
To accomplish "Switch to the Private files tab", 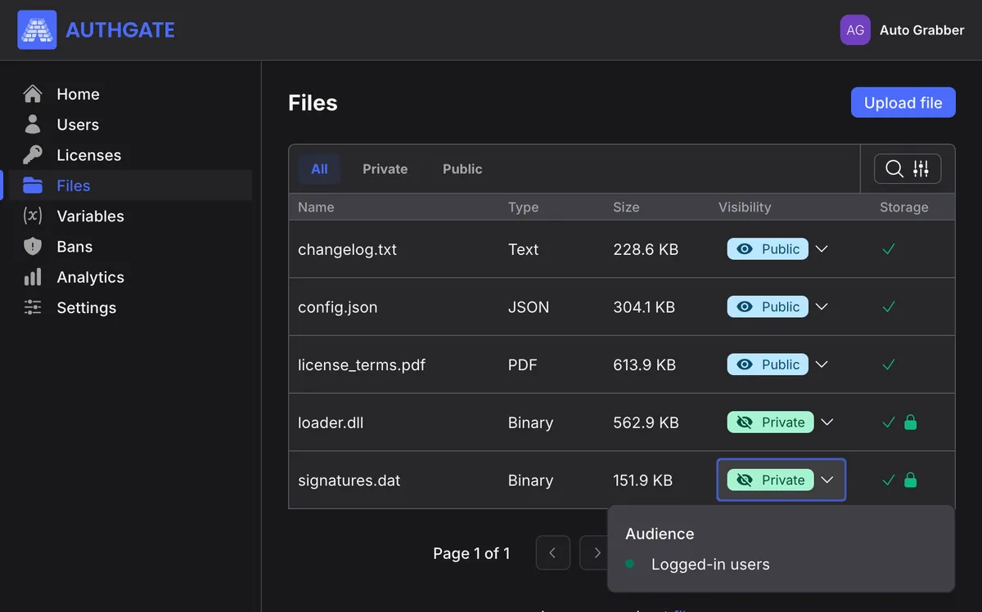I will coord(385,168).
